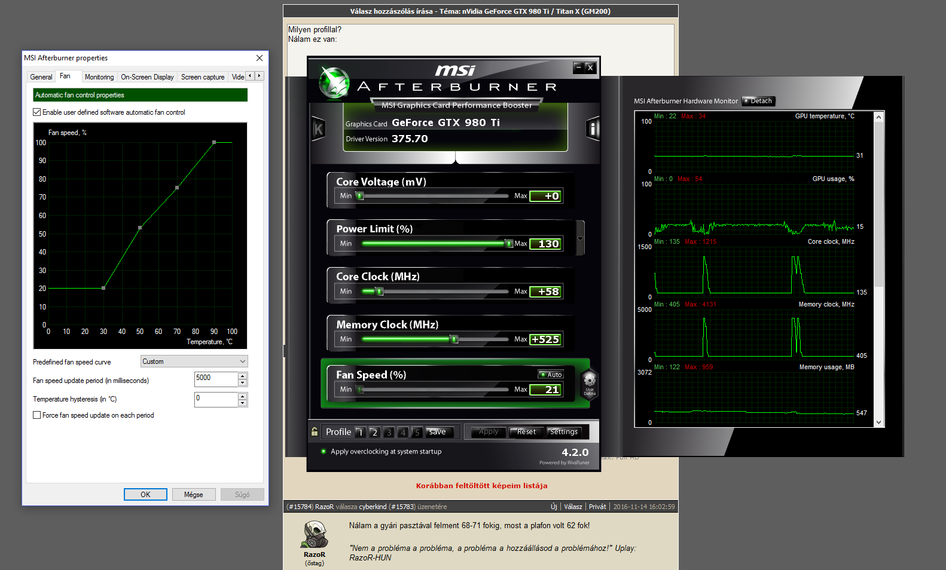Toggle Apply overclocking at system startup

324,452
